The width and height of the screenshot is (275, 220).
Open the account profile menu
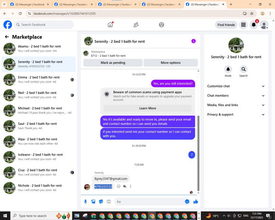(x=264, y=25)
